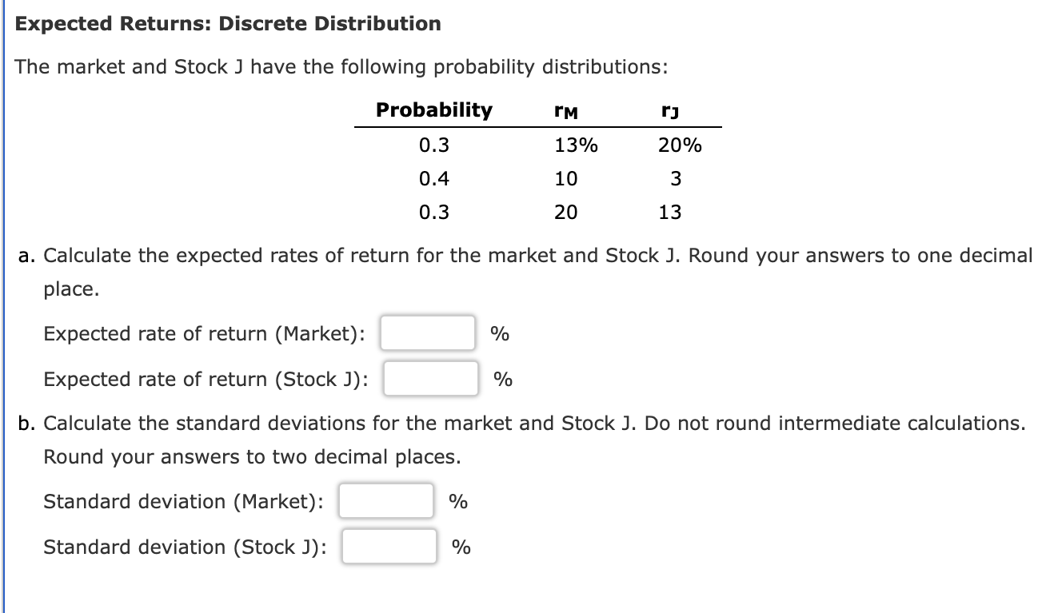Click the market return value 20
Viewport: 1050px width, 613px height.
coord(566,212)
